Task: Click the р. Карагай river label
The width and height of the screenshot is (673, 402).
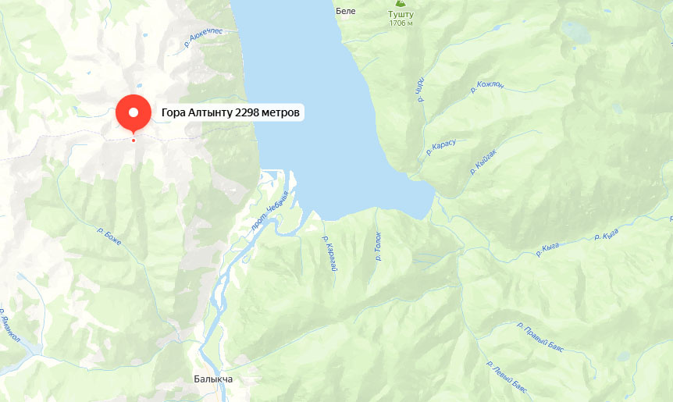Action: coord(329,253)
